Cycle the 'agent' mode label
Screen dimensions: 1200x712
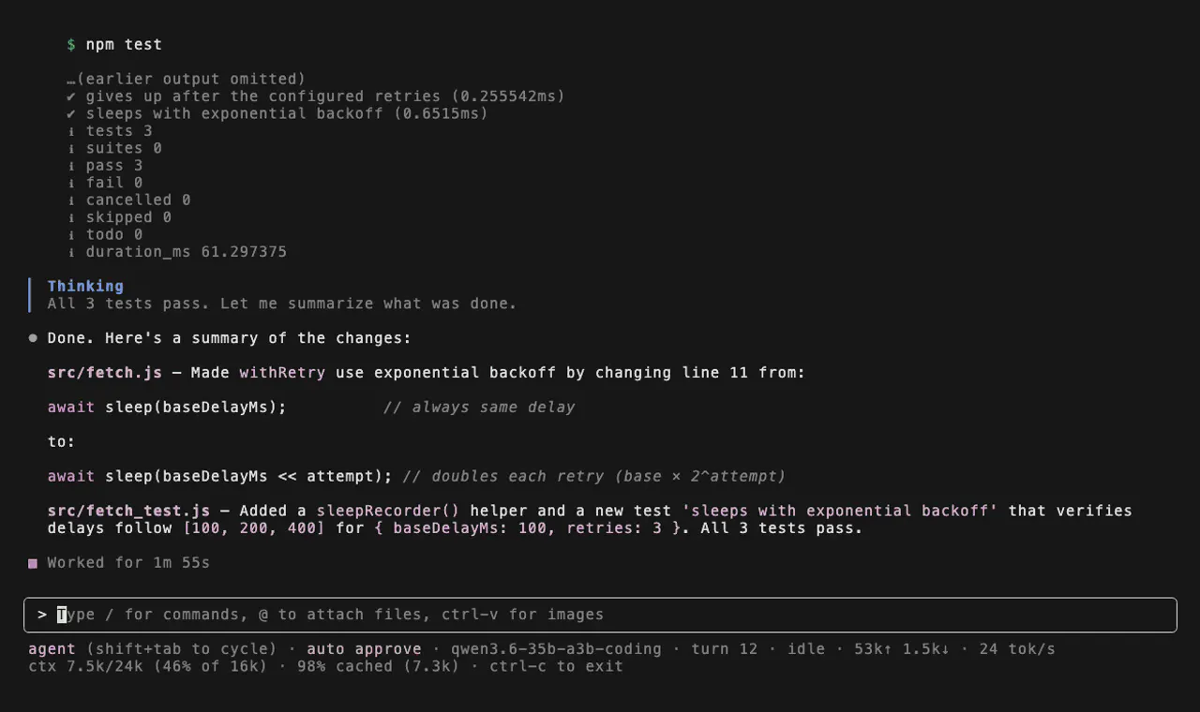tap(52, 649)
